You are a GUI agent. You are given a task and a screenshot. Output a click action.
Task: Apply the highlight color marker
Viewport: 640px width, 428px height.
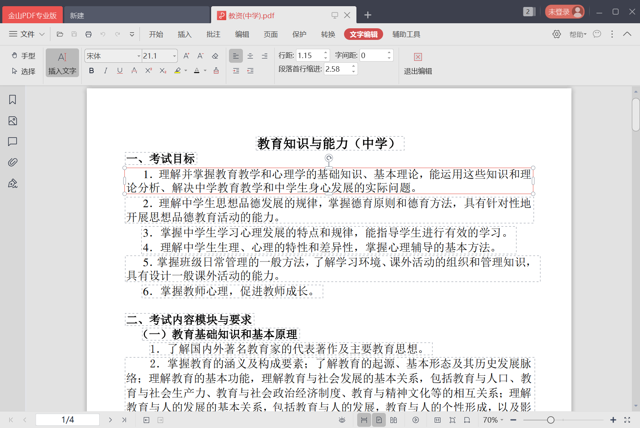point(177,70)
